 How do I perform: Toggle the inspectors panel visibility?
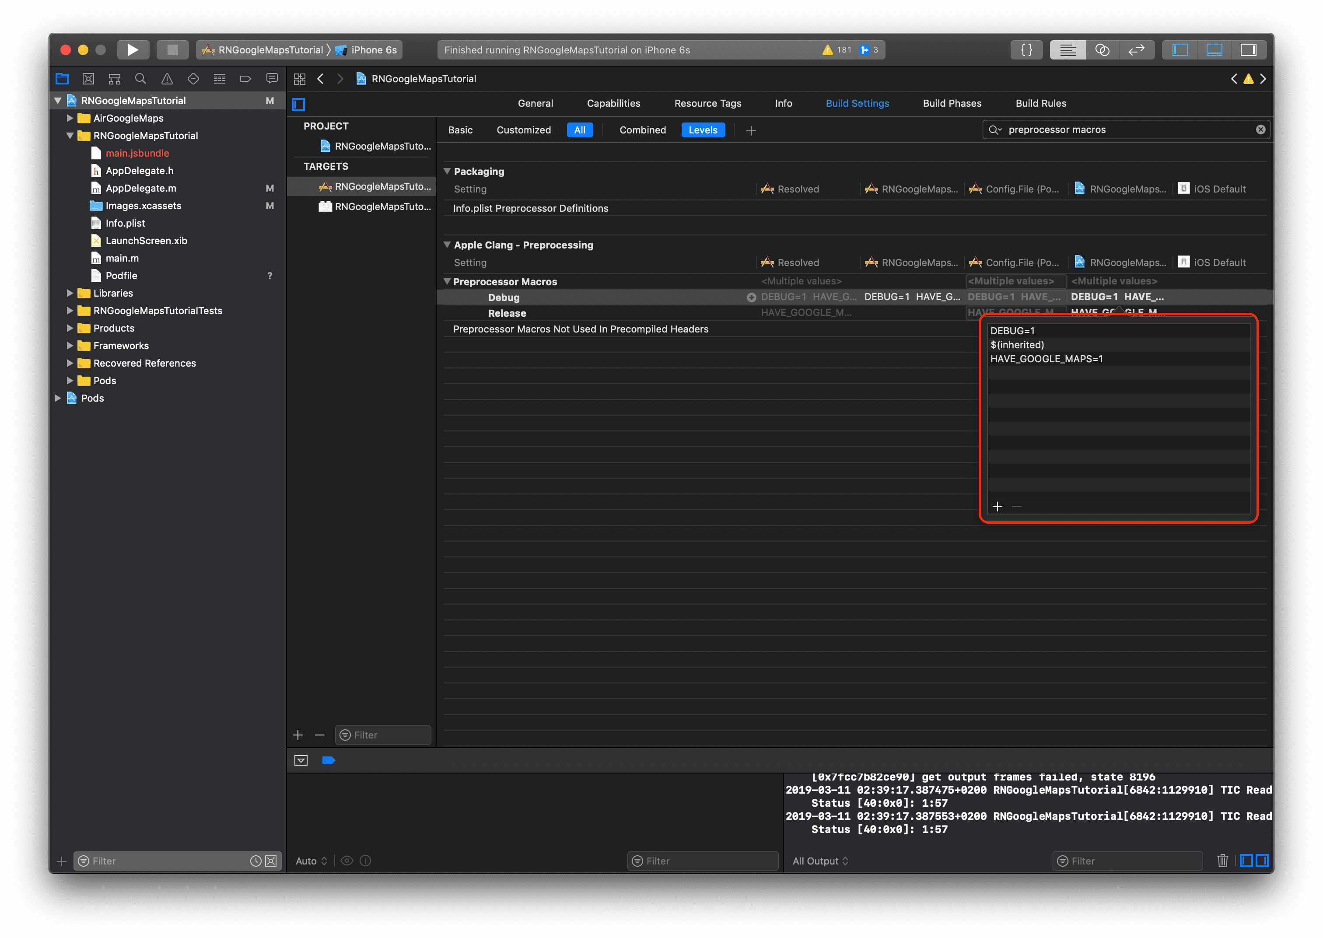[x=1248, y=50]
